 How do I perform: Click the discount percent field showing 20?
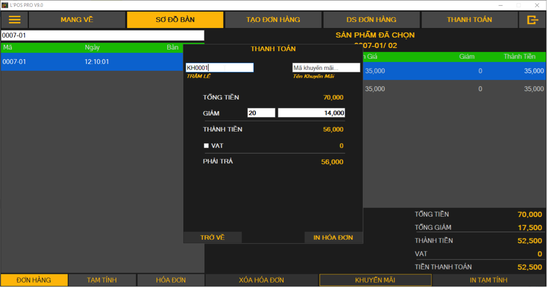pos(261,113)
